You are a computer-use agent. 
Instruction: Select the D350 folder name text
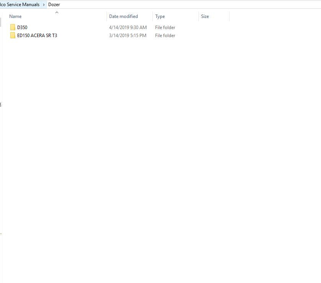pyautogui.click(x=22, y=28)
